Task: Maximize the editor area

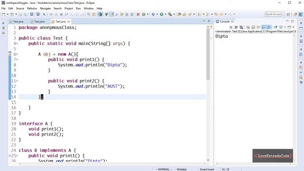Action: point(209,21)
